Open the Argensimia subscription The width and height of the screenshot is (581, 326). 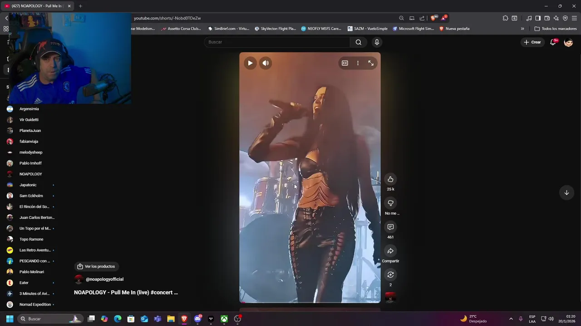pyautogui.click(x=30, y=109)
